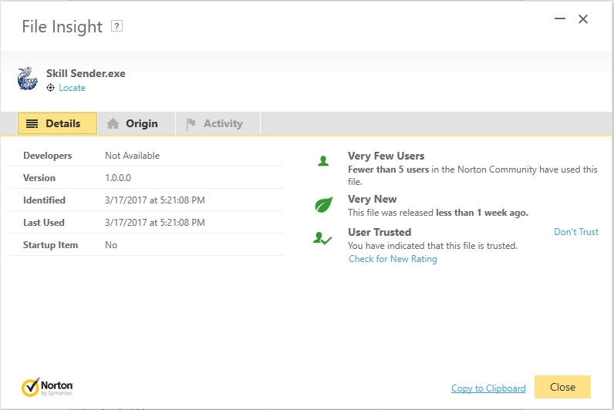Open the File Insight help icon
The height and width of the screenshot is (410, 614).
pyautogui.click(x=116, y=26)
